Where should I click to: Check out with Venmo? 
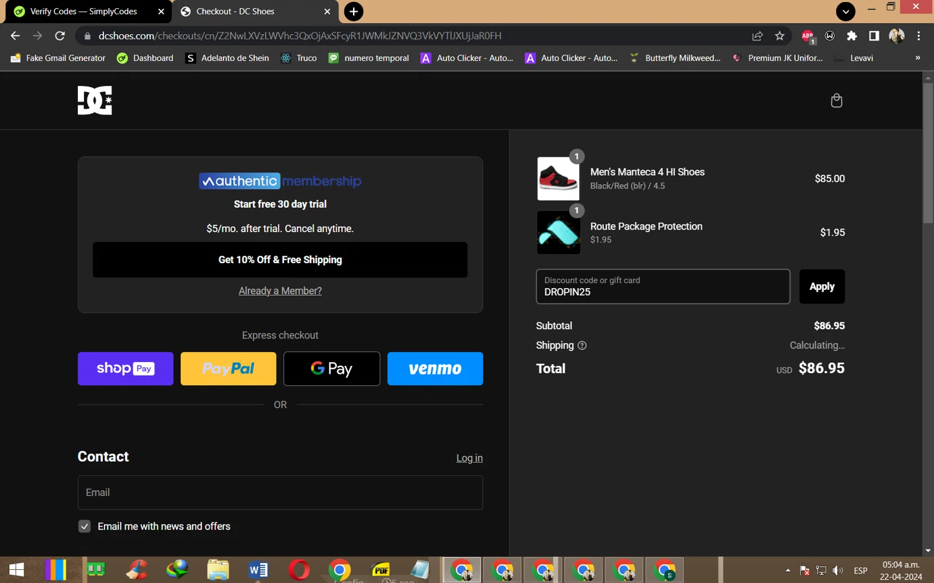pyautogui.click(x=435, y=369)
